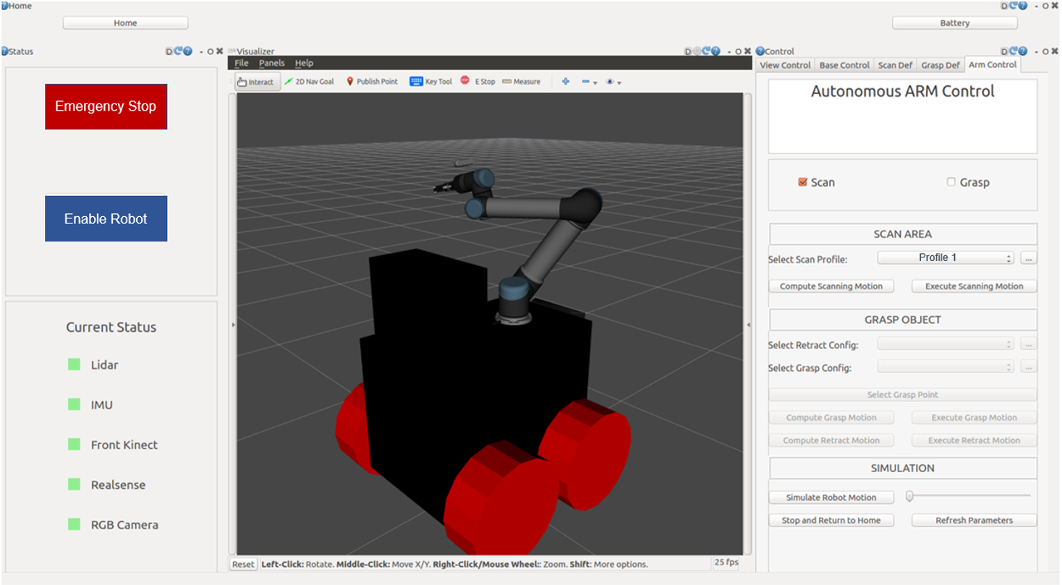Switch to the Base Control tab
Image resolution: width=1062 pixels, height=585 pixels.
pyautogui.click(x=844, y=65)
